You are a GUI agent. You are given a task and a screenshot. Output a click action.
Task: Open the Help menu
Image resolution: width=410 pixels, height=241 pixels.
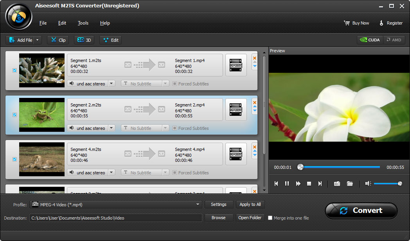click(x=105, y=23)
